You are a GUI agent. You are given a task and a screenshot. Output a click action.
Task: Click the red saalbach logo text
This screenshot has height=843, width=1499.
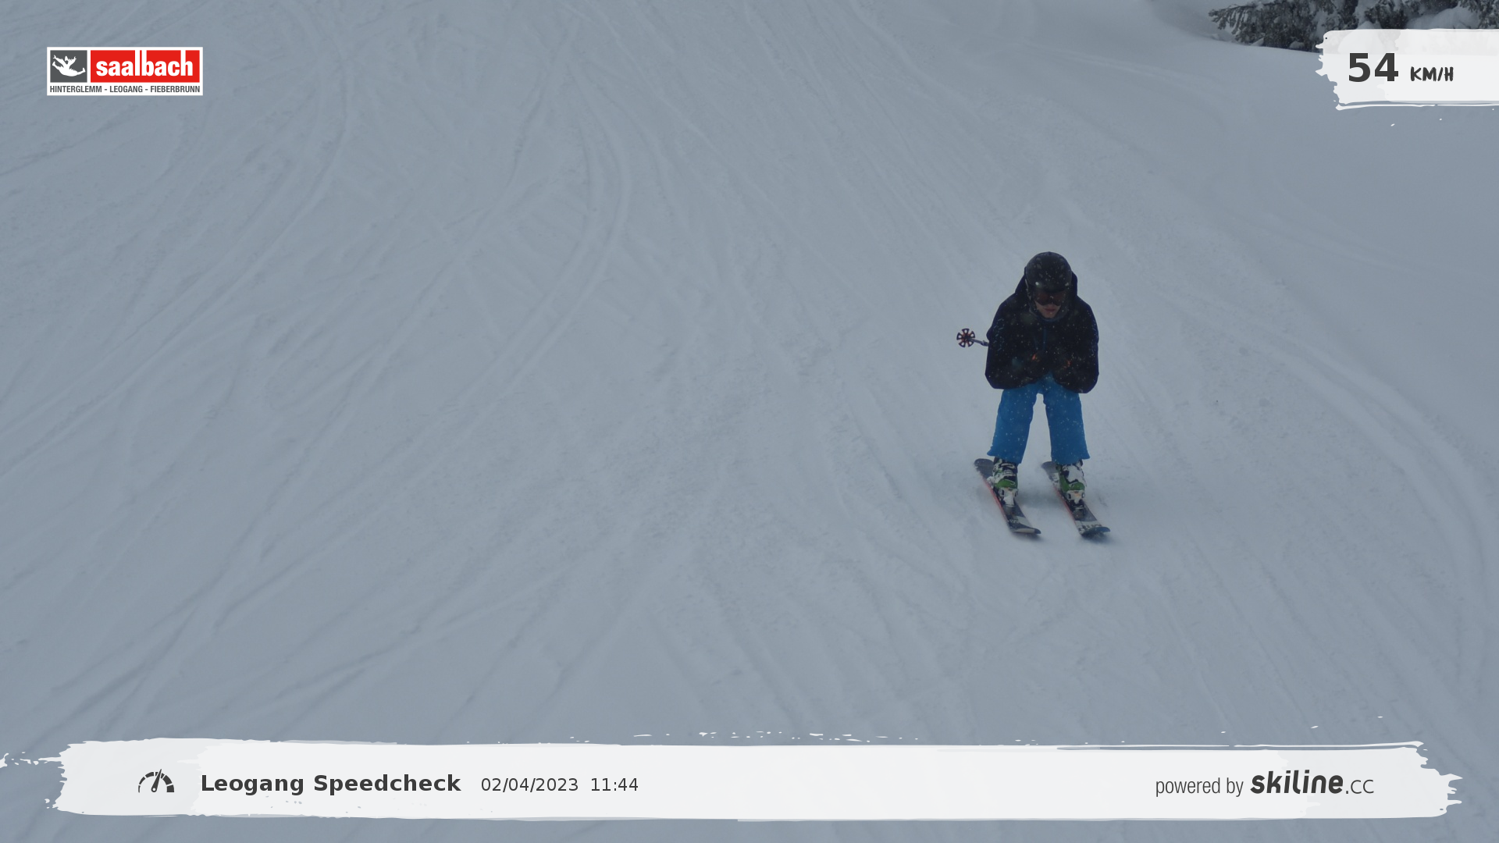point(145,66)
